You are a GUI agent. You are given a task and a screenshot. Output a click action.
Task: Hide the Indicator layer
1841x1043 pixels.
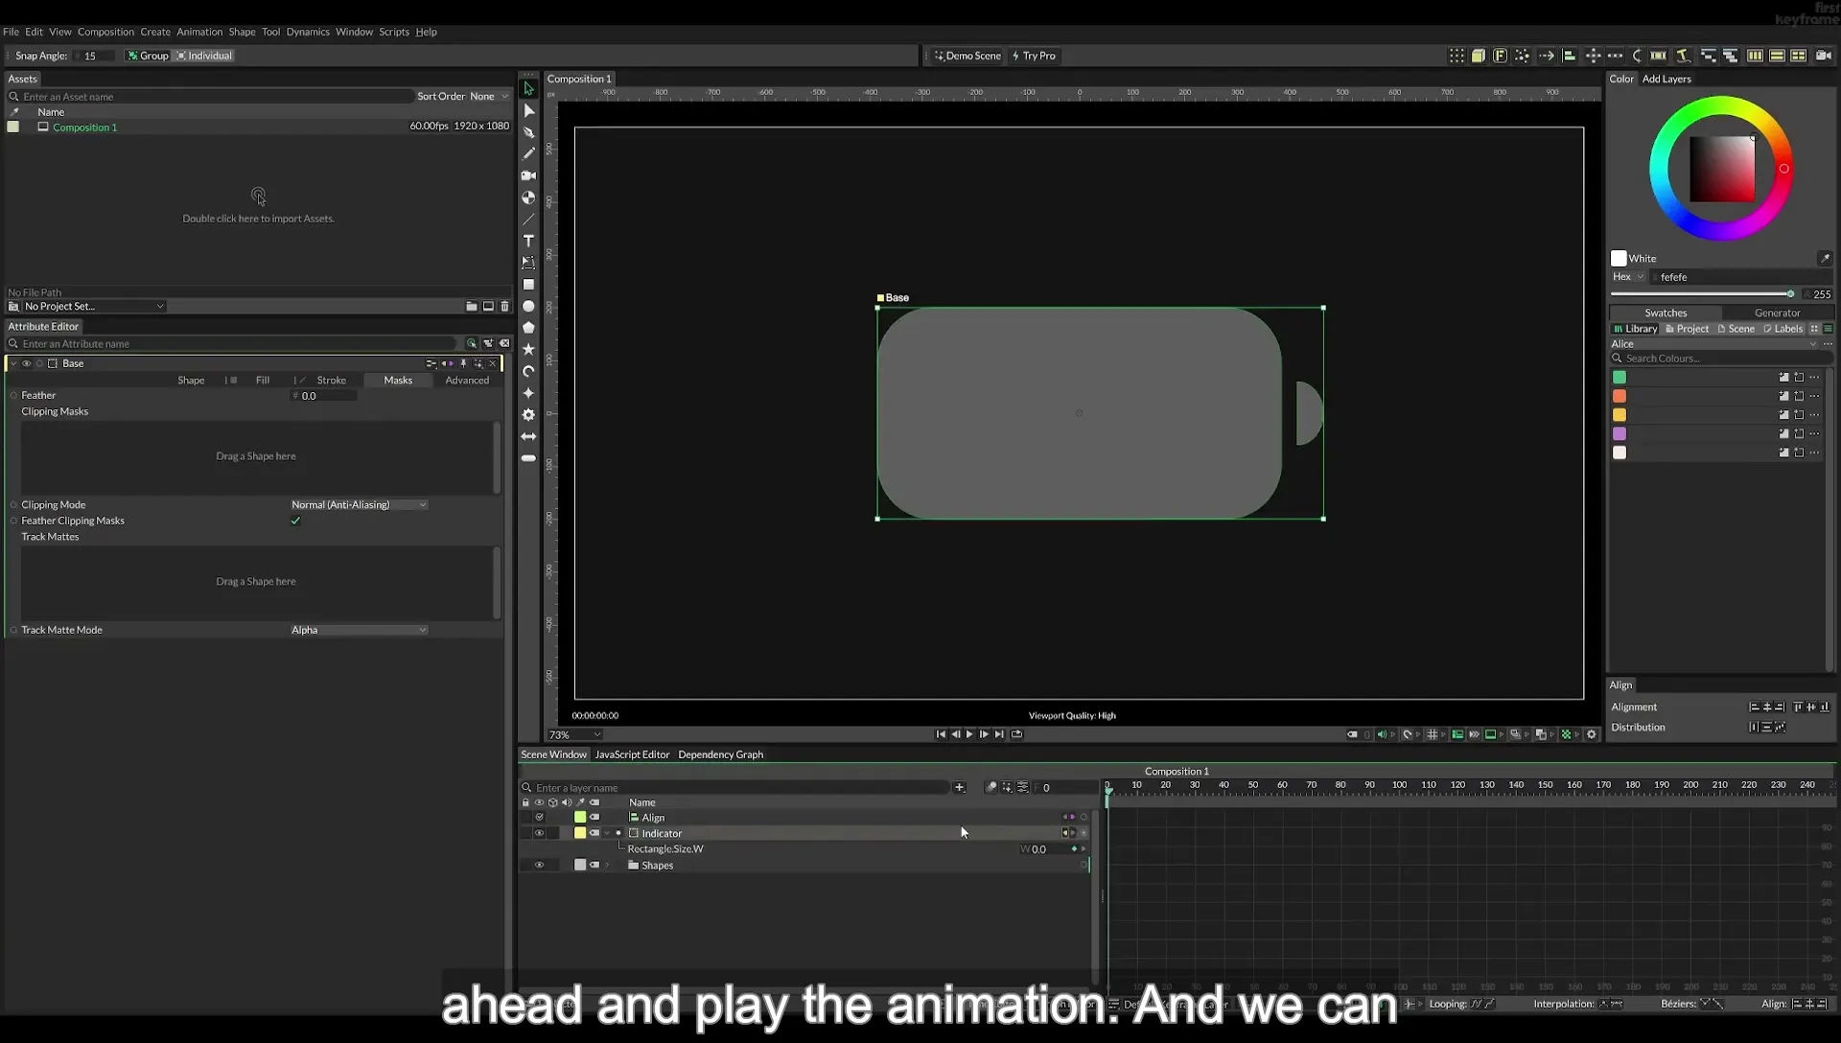(x=539, y=833)
